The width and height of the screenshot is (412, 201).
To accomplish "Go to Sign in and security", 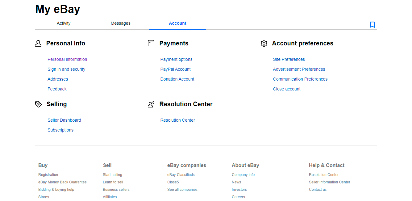I will tap(66, 69).
